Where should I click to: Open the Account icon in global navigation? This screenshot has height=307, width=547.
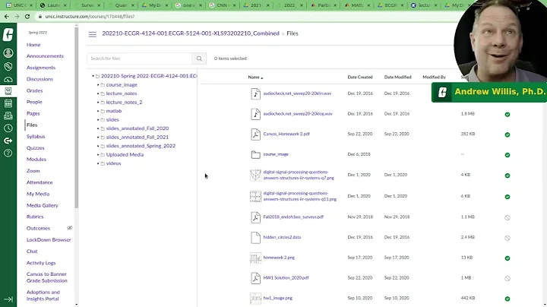point(8,52)
